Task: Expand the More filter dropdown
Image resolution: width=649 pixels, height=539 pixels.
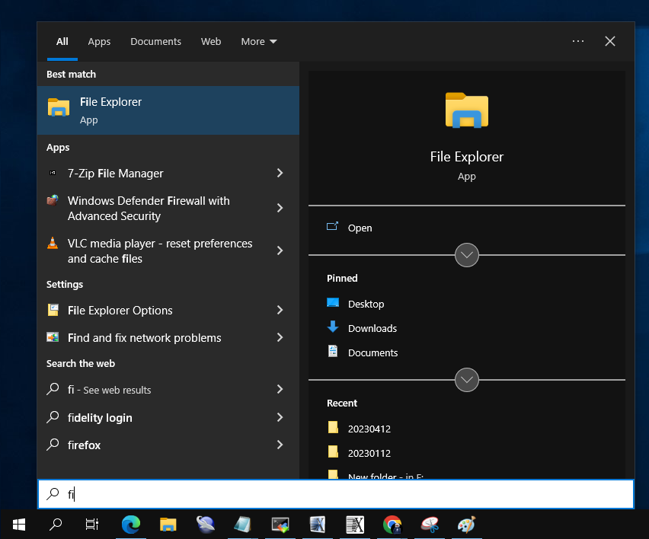Action: [x=259, y=42]
